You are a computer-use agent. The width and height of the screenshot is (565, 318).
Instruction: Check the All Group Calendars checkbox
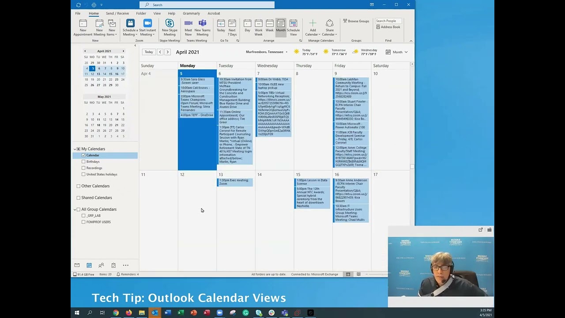click(79, 209)
